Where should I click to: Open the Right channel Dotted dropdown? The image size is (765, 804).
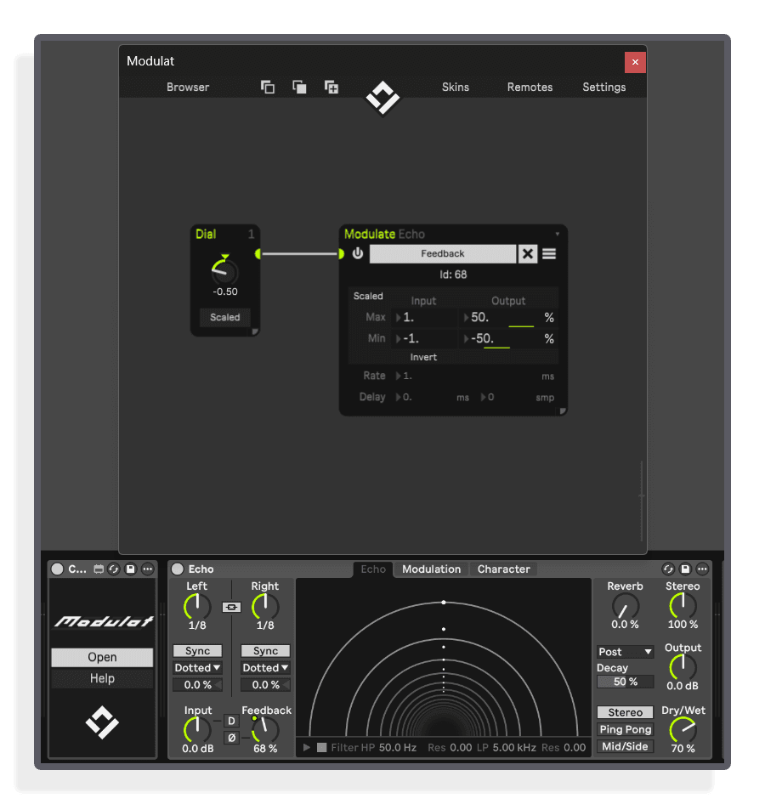click(265, 668)
